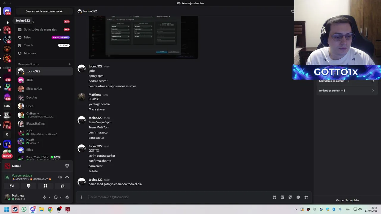The width and height of the screenshot is (381, 214).
Task: Click Busca o inicia una conversación
Action: point(44,11)
